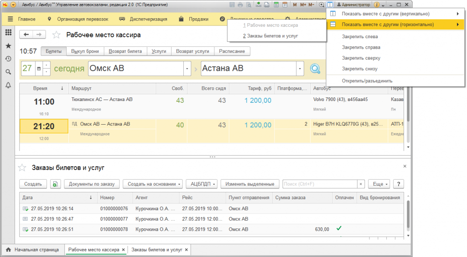Open Favorites star in left sidebar

(x=8, y=46)
